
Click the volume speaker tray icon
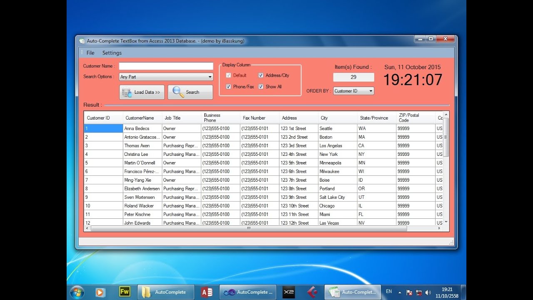[x=428, y=292]
